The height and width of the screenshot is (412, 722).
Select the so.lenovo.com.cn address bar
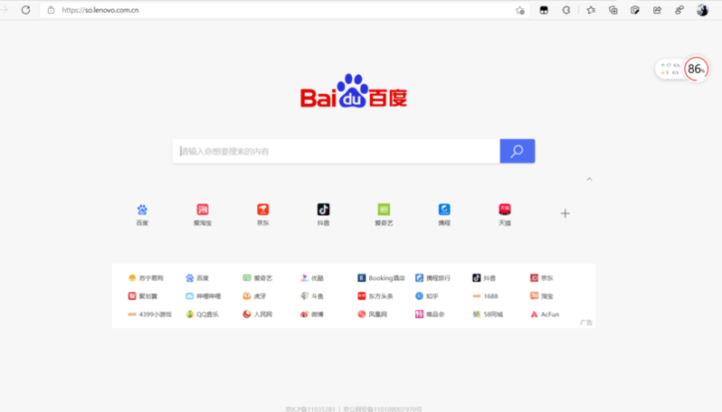click(x=271, y=10)
